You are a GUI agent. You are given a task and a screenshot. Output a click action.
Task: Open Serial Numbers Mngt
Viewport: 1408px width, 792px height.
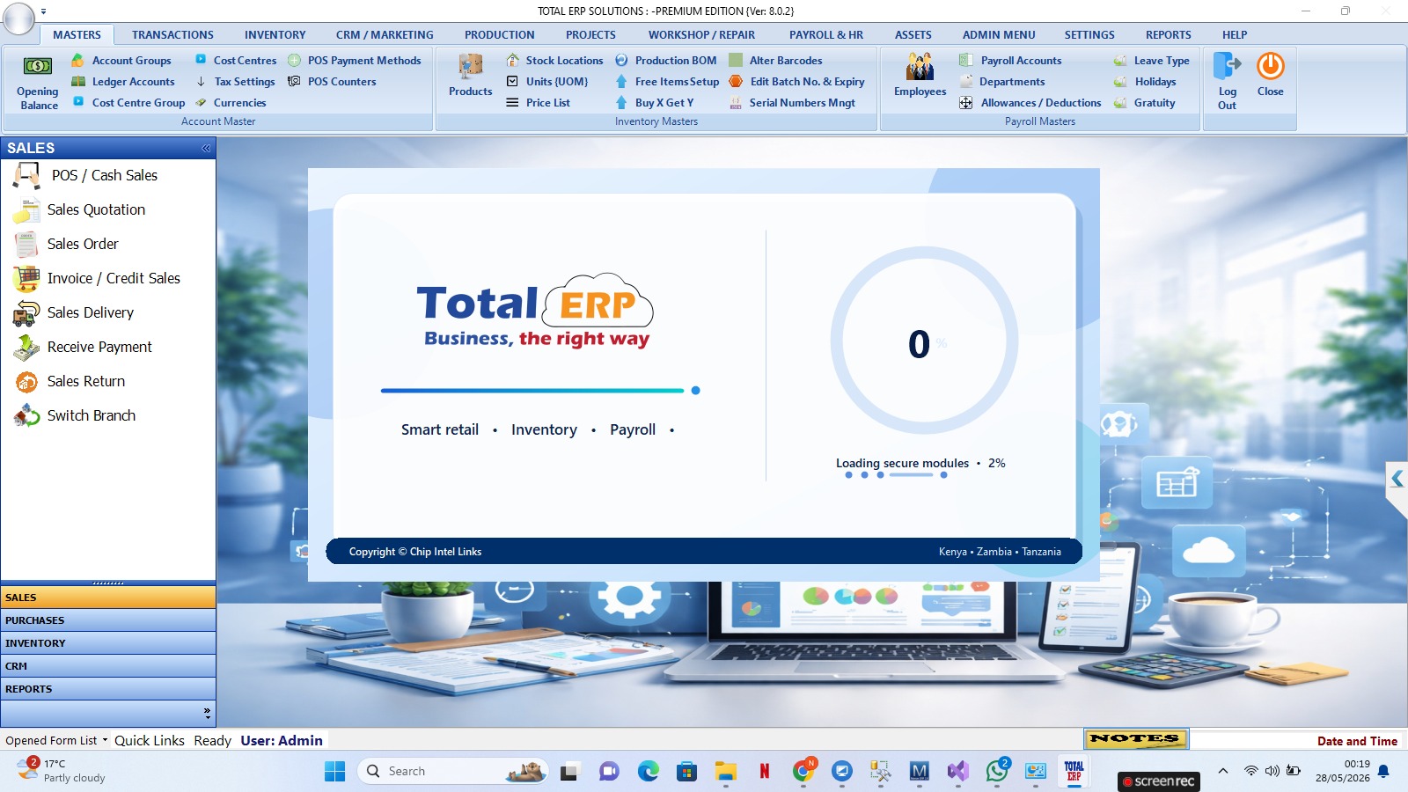(792, 103)
